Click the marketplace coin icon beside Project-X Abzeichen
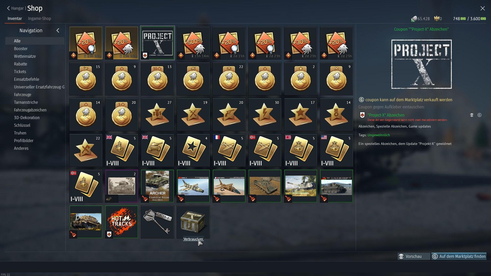The image size is (491, 276). click(479, 115)
